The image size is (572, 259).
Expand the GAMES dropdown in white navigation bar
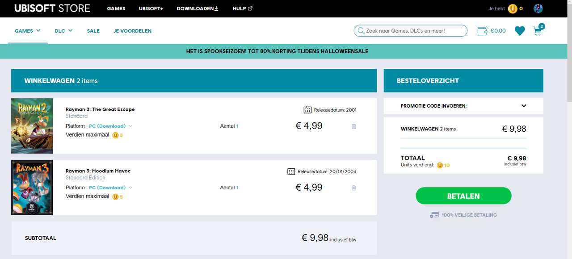pyautogui.click(x=28, y=31)
